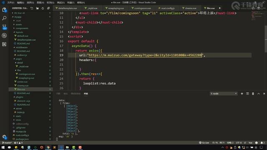267x150 pixels.
Task: Expand the .nuxt folder
Action: tap(18, 20)
